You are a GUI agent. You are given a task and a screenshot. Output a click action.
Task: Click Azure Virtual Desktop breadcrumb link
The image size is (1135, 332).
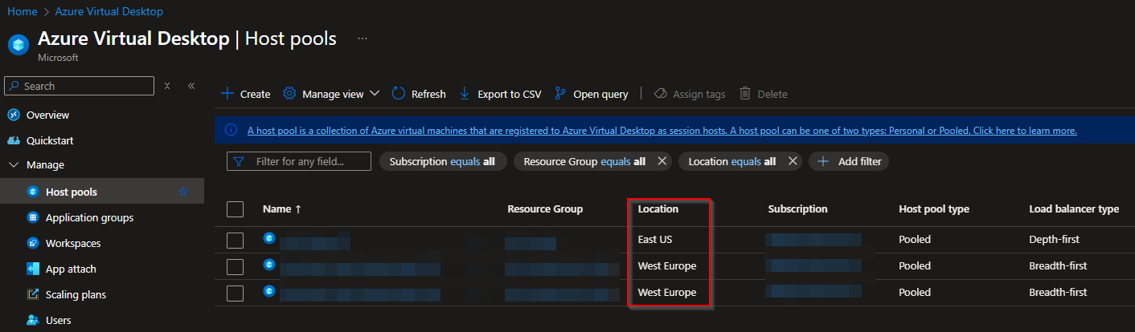pyautogui.click(x=109, y=11)
